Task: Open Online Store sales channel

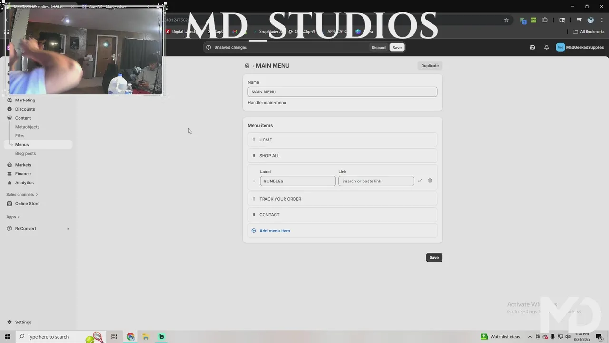Action: point(27,204)
